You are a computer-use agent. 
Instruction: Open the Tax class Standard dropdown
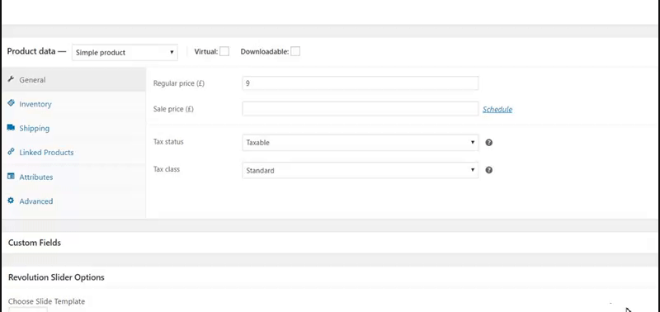(x=361, y=171)
